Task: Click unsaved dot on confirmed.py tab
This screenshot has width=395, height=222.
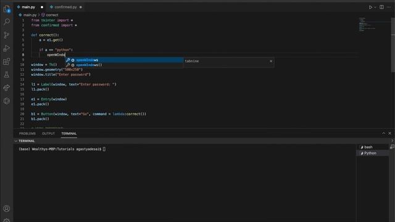Action: pos(81,7)
